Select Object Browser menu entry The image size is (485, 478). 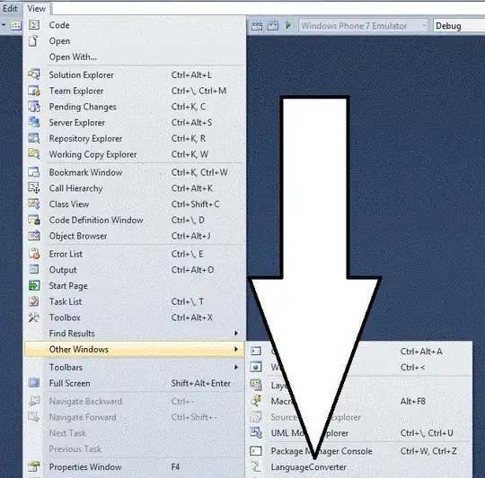pos(135,236)
